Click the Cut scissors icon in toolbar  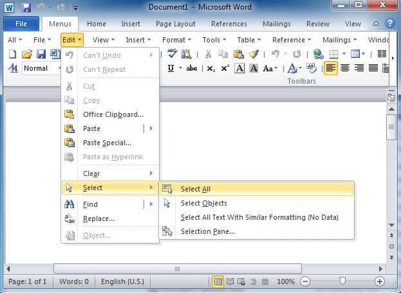point(208,55)
